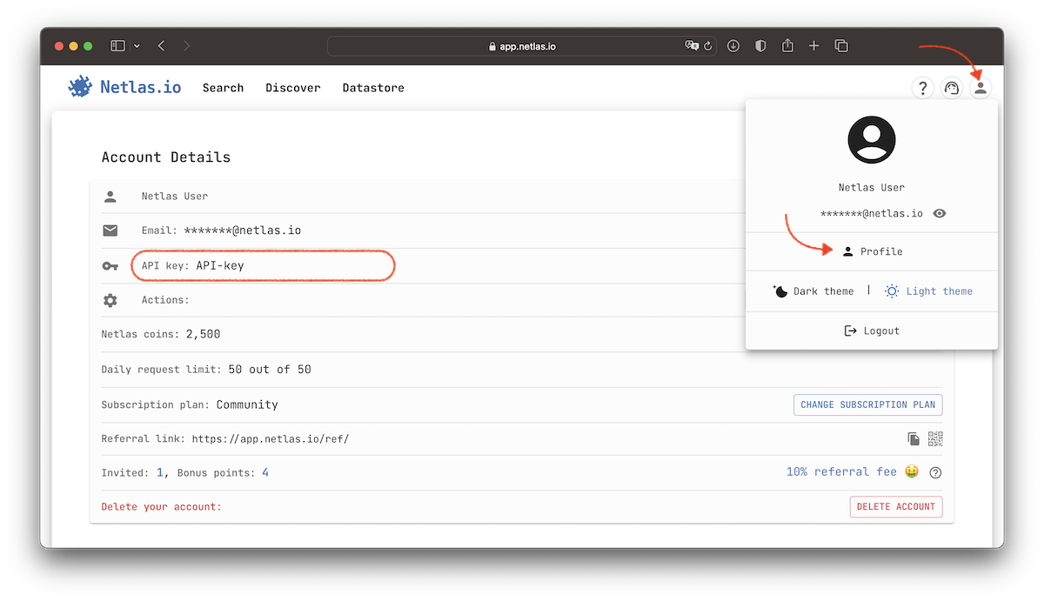This screenshot has width=1044, height=601.
Task: Open the Datastore section
Action: pyautogui.click(x=372, y=87)
